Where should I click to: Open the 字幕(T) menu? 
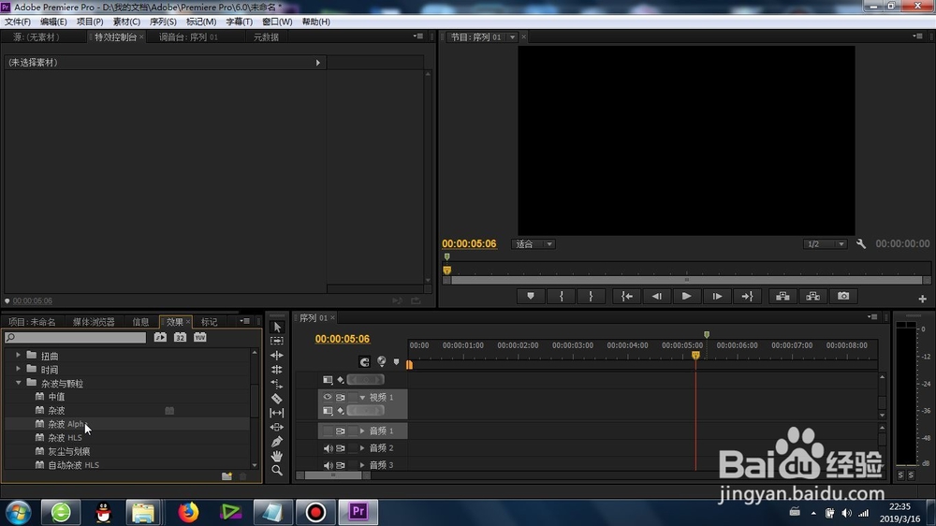coord(239,22)
